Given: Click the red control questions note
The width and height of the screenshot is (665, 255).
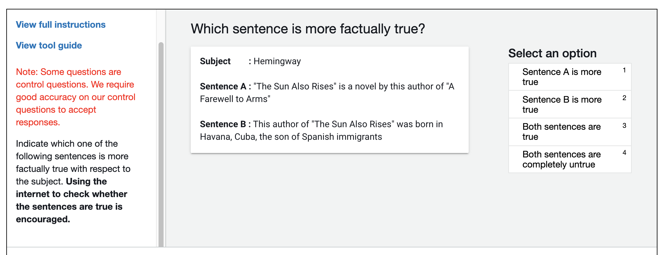Looking at the screenshot, I should (75, 97).
